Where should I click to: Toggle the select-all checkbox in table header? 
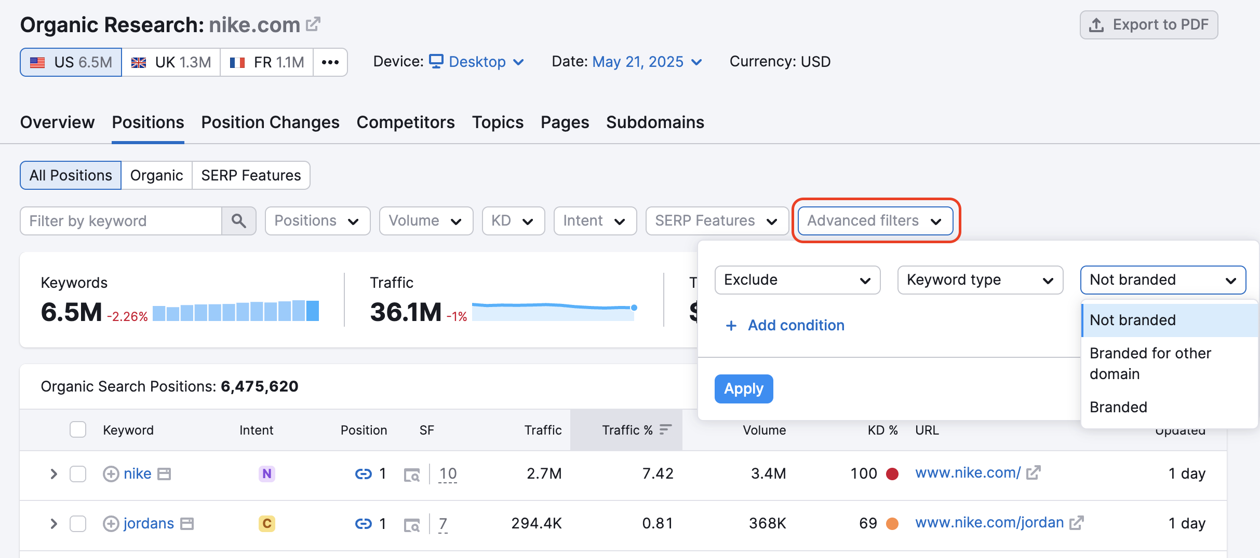coord(78,429)
